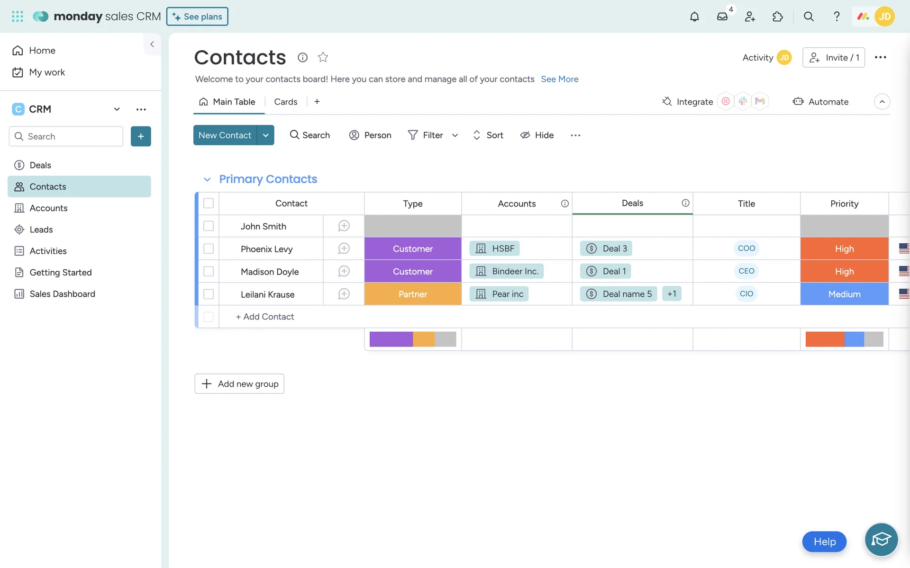
Task: Click the See More link
Action: point(559,79)
